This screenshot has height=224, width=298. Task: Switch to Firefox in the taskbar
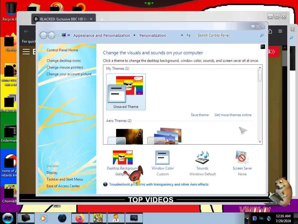click(80, 218)
